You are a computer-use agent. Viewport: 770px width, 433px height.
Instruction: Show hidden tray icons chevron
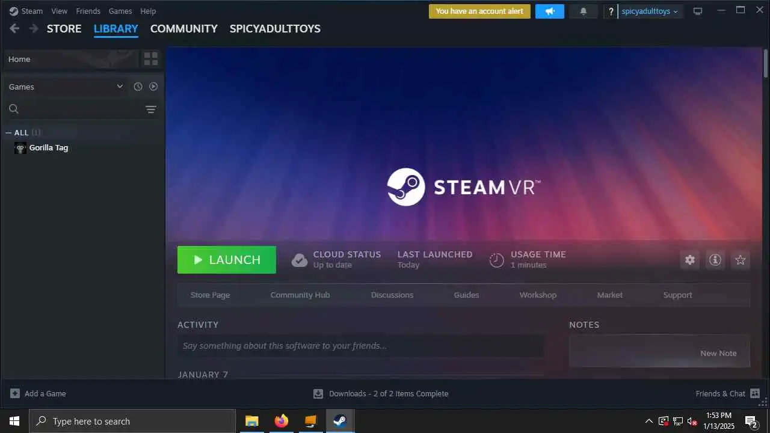click(x=648, y=421)
